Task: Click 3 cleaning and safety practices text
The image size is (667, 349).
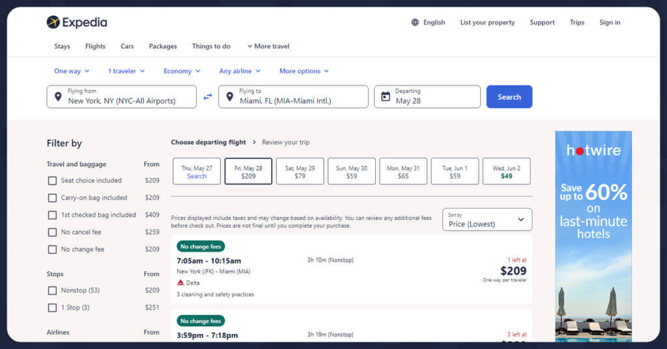Action: 215,294
